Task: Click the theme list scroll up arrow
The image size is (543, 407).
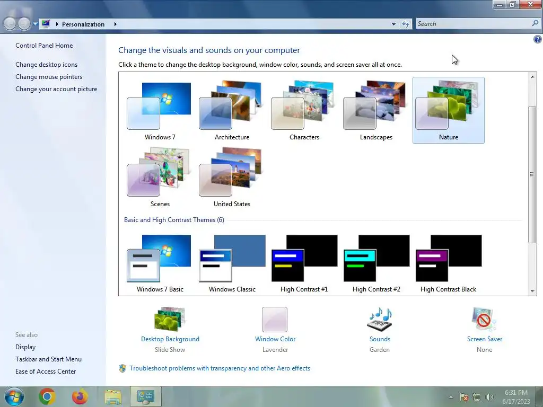Action: (x=532, y=76)
